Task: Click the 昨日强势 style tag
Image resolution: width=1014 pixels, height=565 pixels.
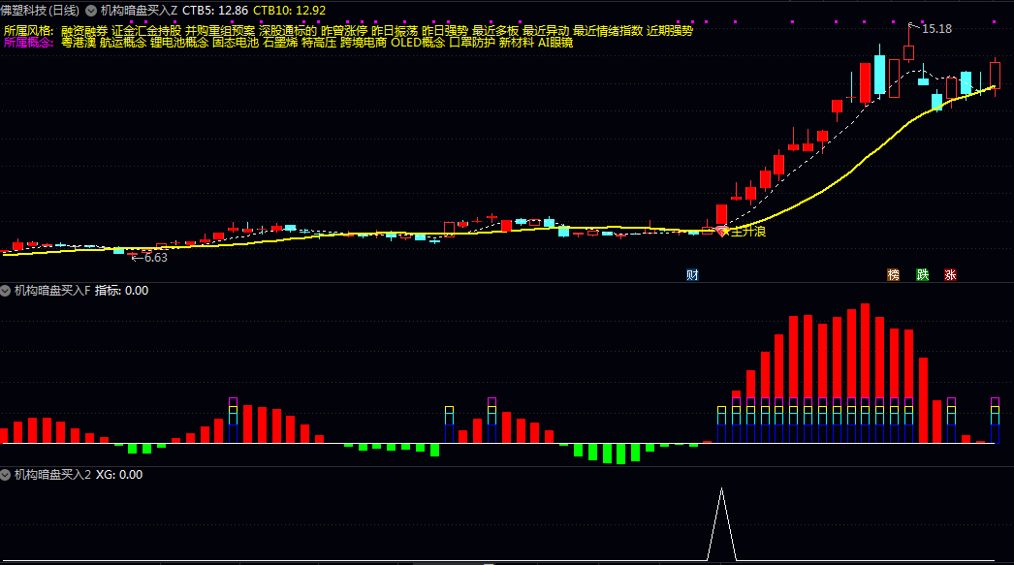Action: click(445, 31)
